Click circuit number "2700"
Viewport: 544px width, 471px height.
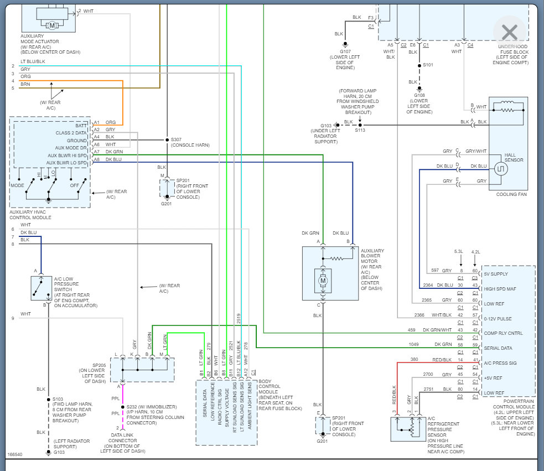[x=428, y=374]
